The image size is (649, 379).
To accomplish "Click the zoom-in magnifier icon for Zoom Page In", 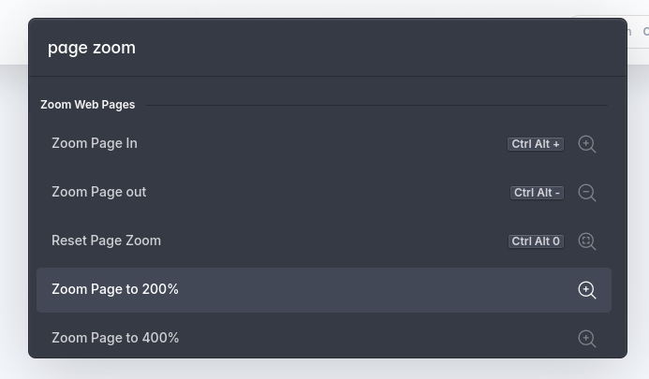I will click(587, 144).
